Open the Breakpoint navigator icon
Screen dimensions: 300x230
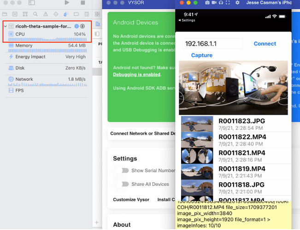click(x=76, y=14)
